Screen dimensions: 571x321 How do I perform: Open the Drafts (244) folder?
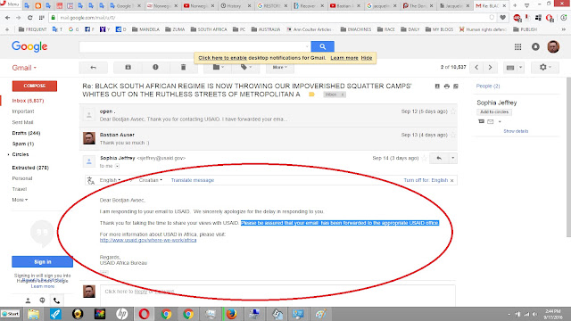(x=26, y=133)
